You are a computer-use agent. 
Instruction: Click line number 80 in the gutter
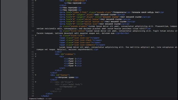(33, 96)
